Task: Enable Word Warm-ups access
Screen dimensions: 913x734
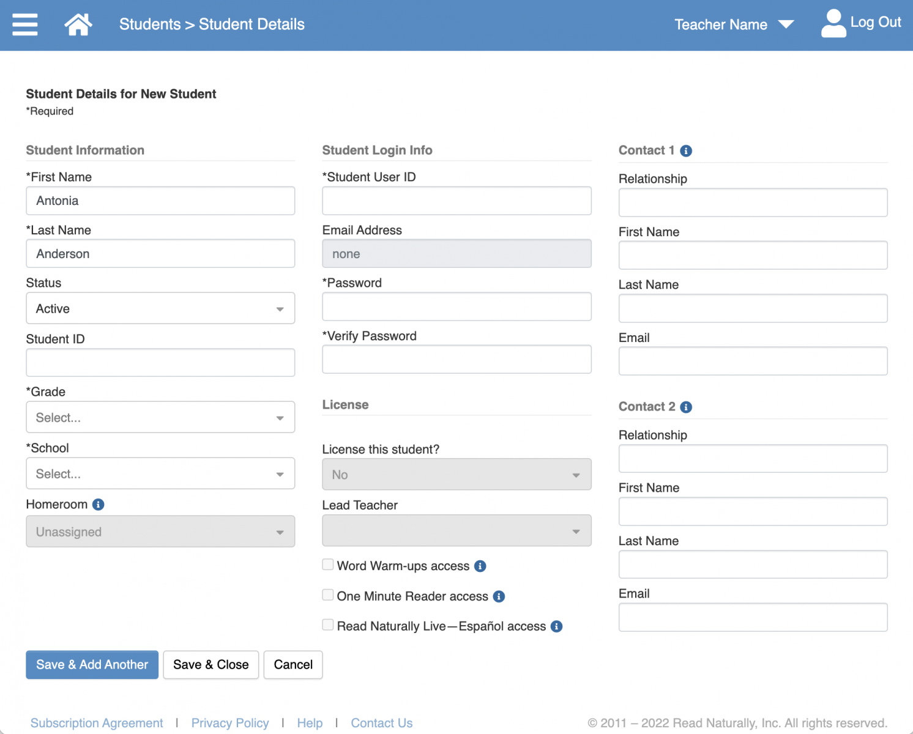Action: click(x=328, y=564)
